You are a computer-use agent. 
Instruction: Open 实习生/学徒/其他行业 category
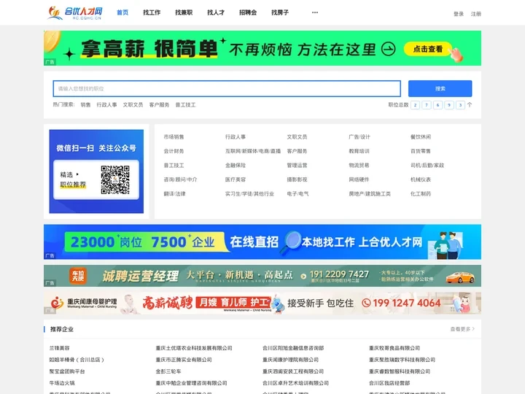(249, 193)
